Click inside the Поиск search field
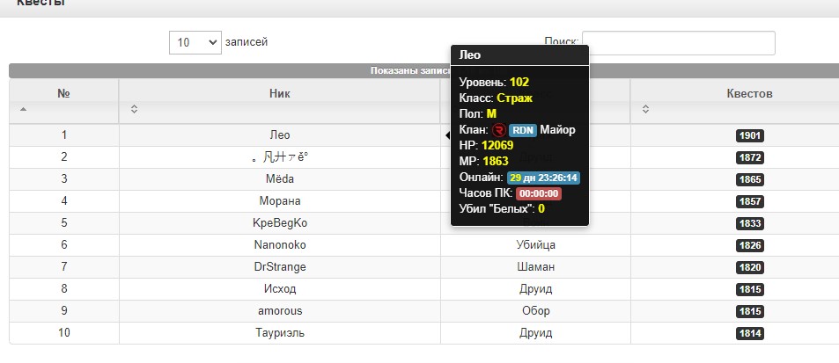 [x=678, y=43]
